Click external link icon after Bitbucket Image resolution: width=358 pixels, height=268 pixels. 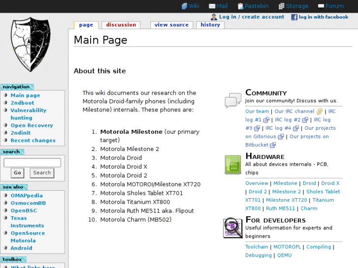(x=273, y=145)
